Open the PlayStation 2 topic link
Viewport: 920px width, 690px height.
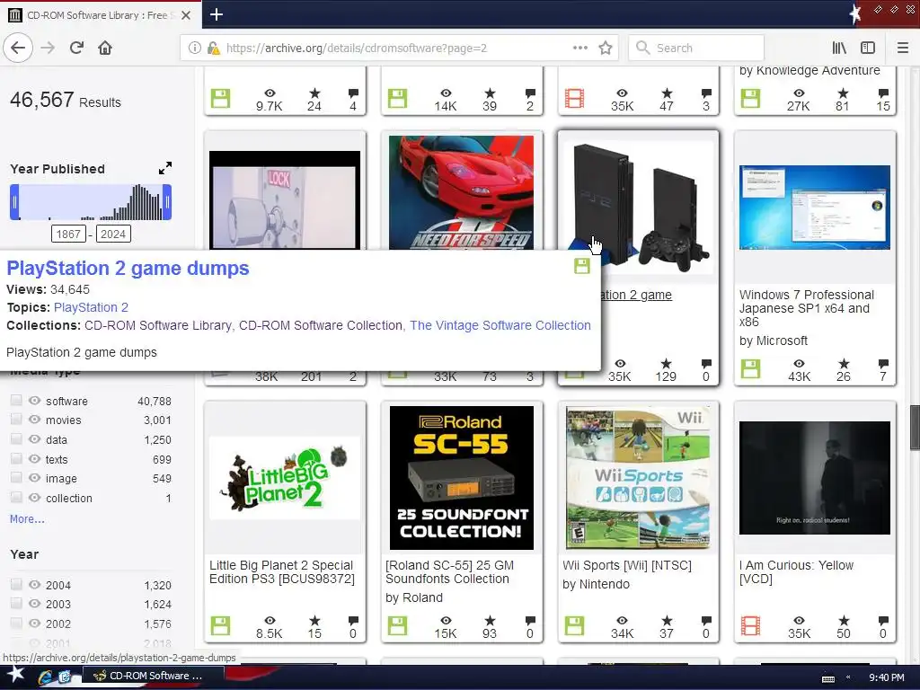[x=91, y=307]
